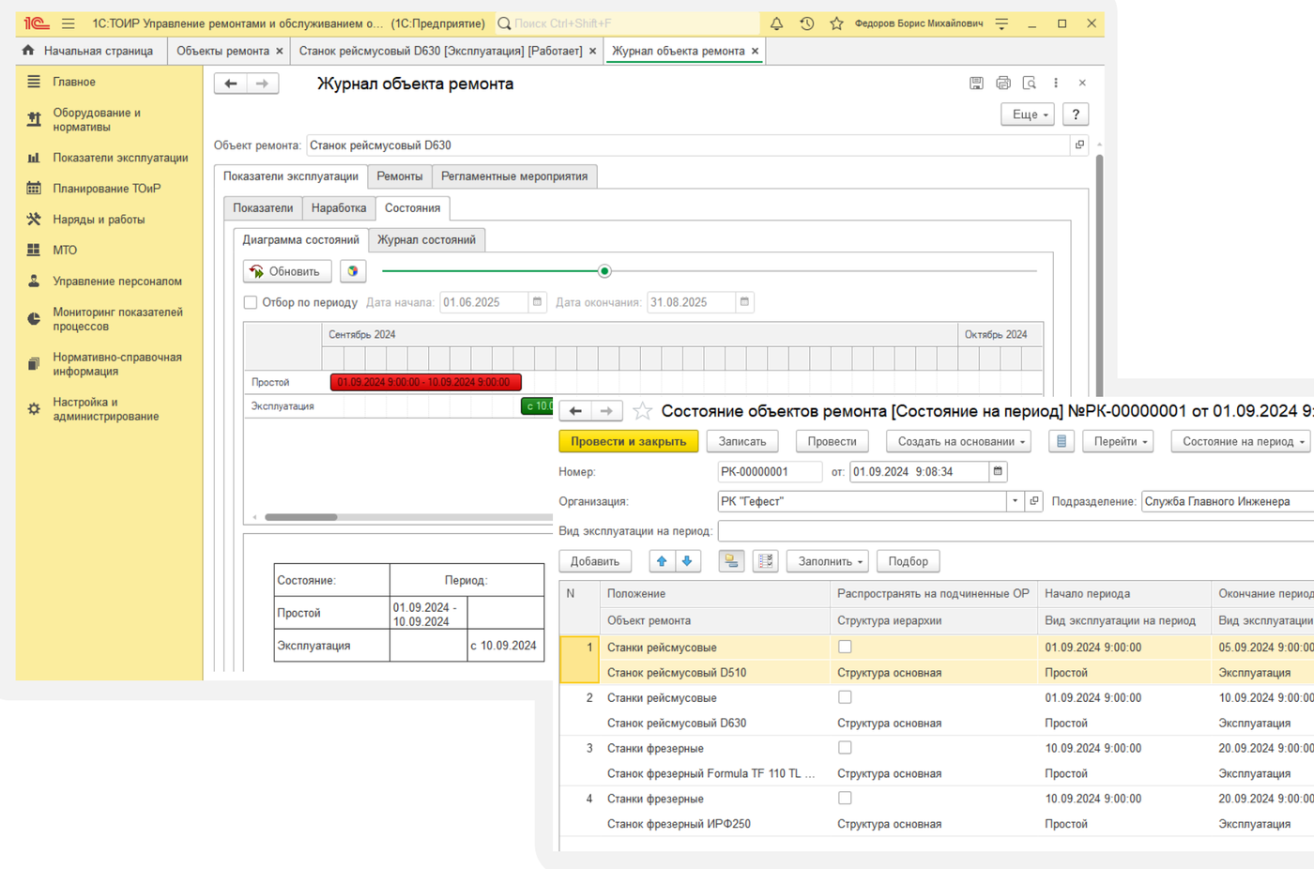Screen dimensions: 1314x869
Task: Expand the Организация combo box arrow
Action: [x=1015, y=501]
